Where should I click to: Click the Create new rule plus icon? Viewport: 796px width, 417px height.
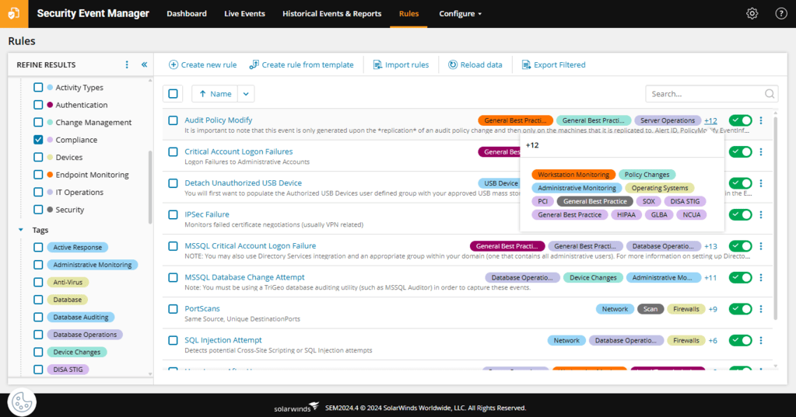(173, 64)
